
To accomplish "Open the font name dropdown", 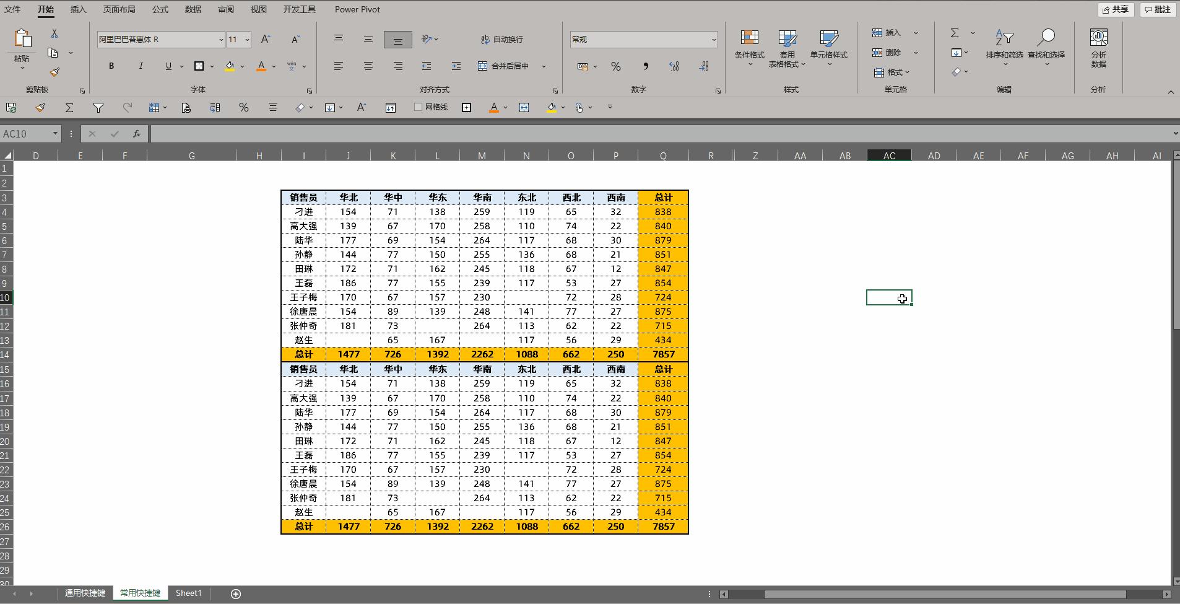I will 220,40.
